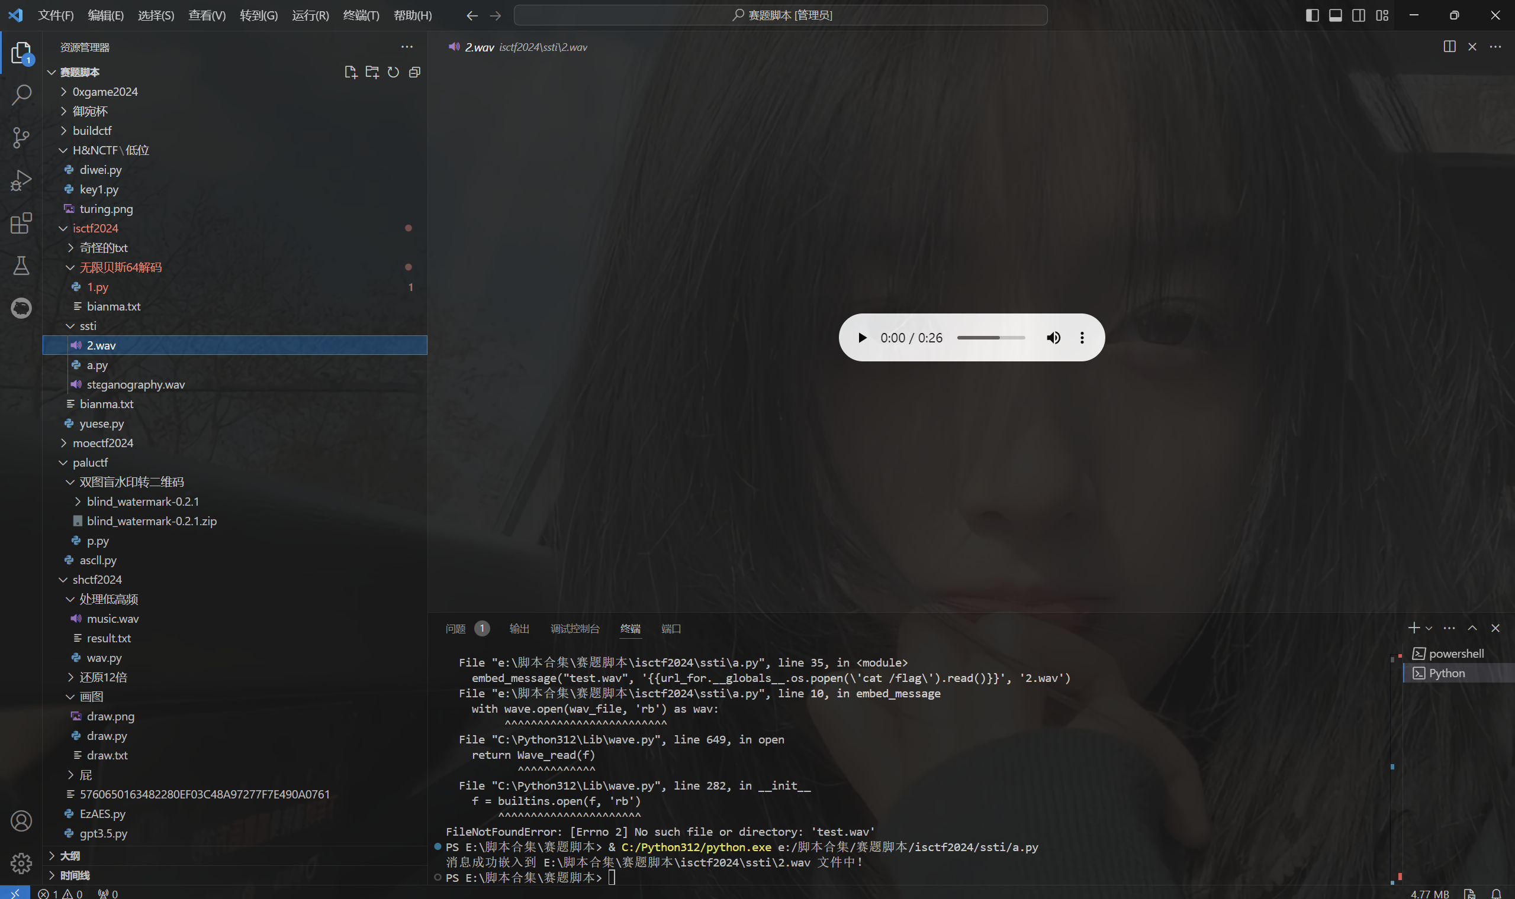
Task: Open the Explorer view in activity bar
Action: (21, 53)
